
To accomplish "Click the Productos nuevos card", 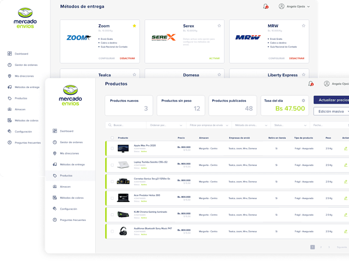I will [129, 105].
